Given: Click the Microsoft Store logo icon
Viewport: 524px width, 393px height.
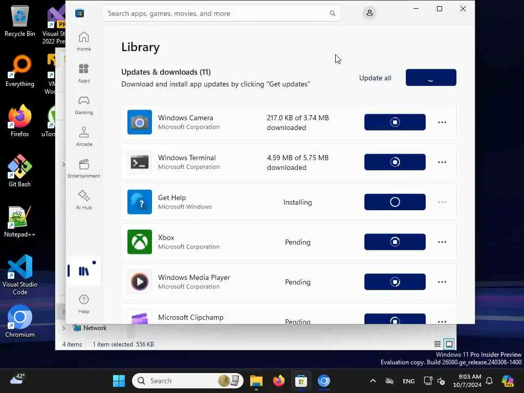Looking at the screenshot, I should point(79,13).
